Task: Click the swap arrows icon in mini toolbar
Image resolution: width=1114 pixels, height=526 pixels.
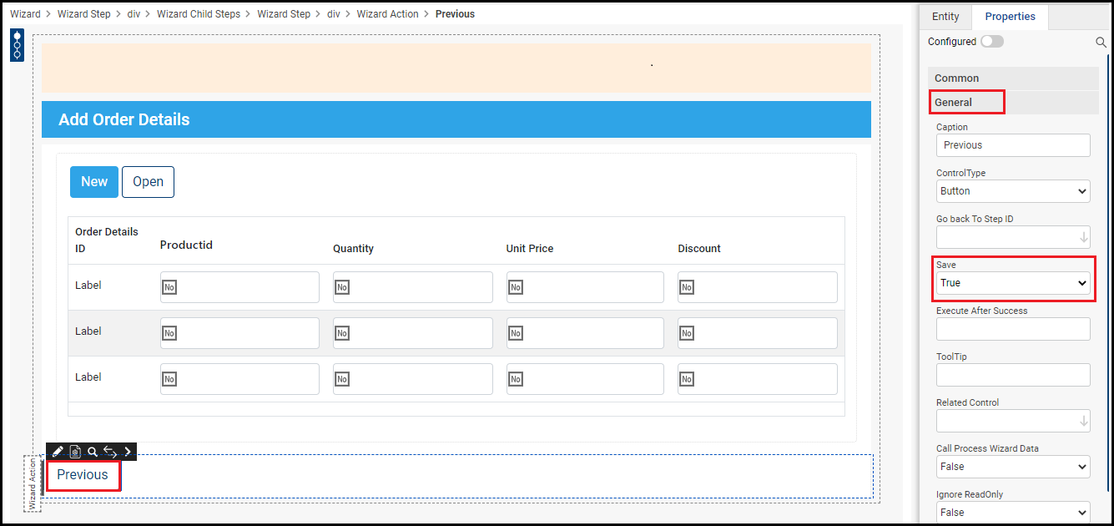Action: (x=110, y=452)
